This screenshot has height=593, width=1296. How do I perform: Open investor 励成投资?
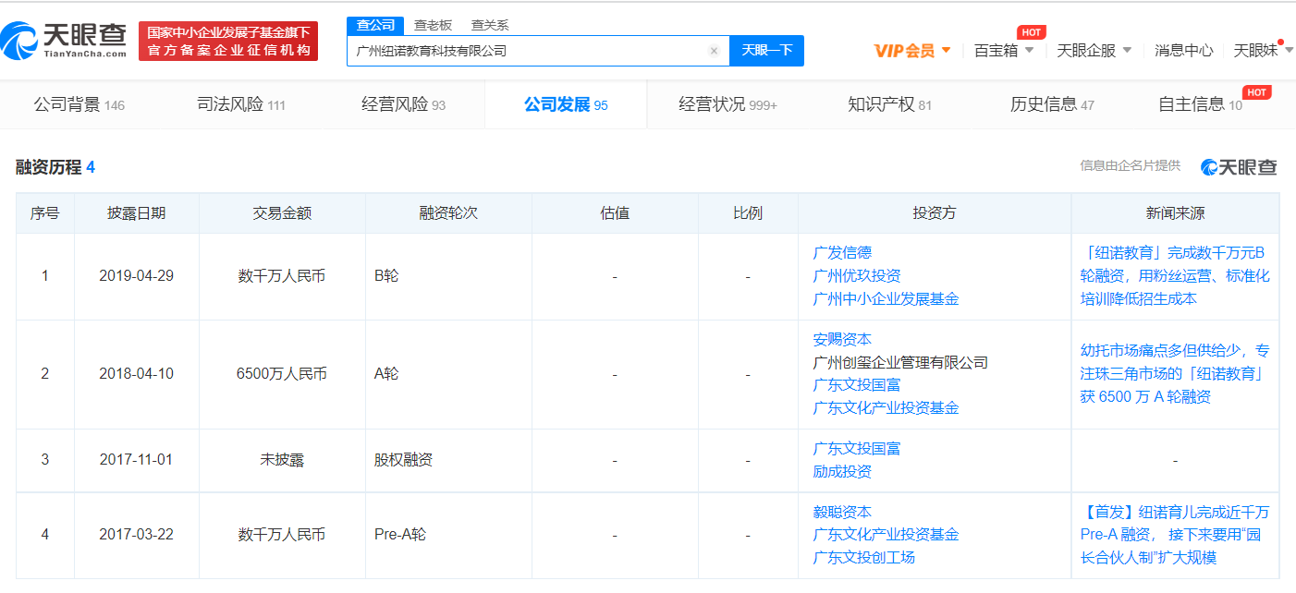[842, 471]
